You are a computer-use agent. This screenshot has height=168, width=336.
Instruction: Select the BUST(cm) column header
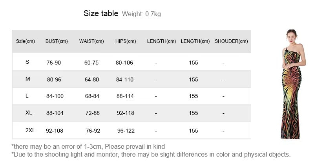57,41
